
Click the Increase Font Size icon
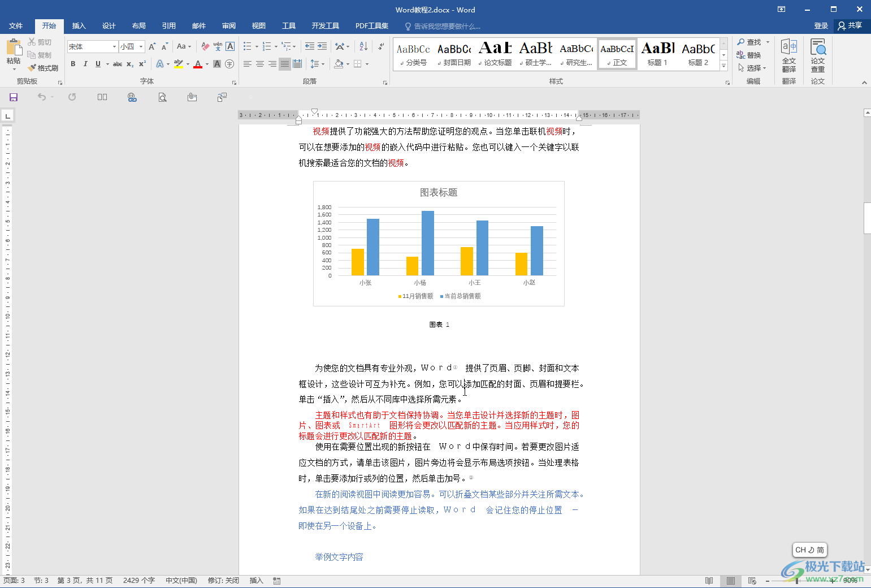(152, 46)
